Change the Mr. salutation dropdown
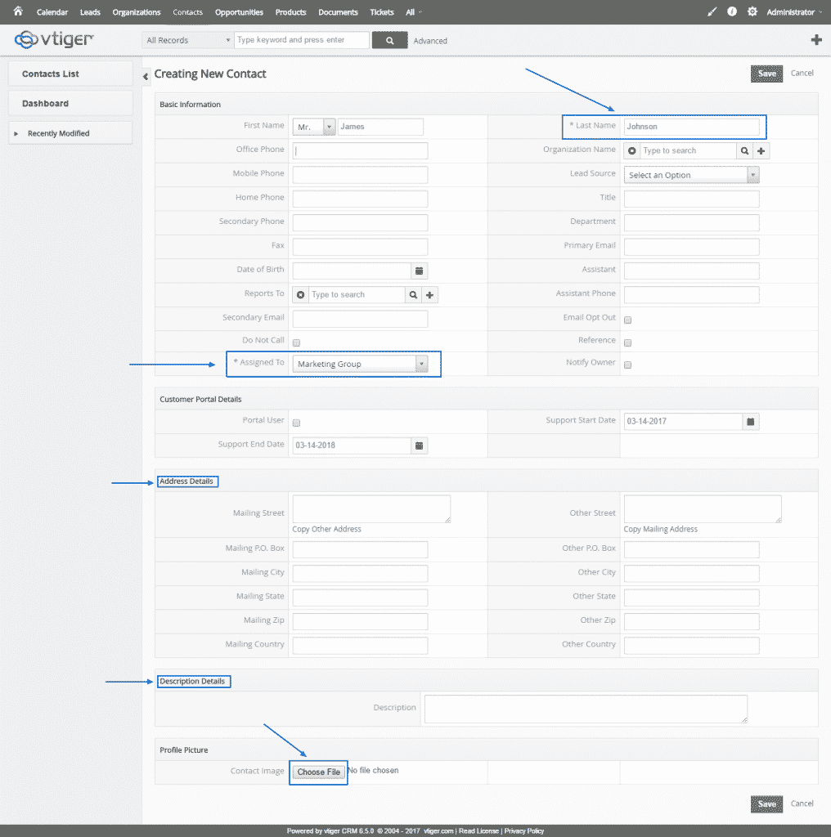 pos(313,127)
